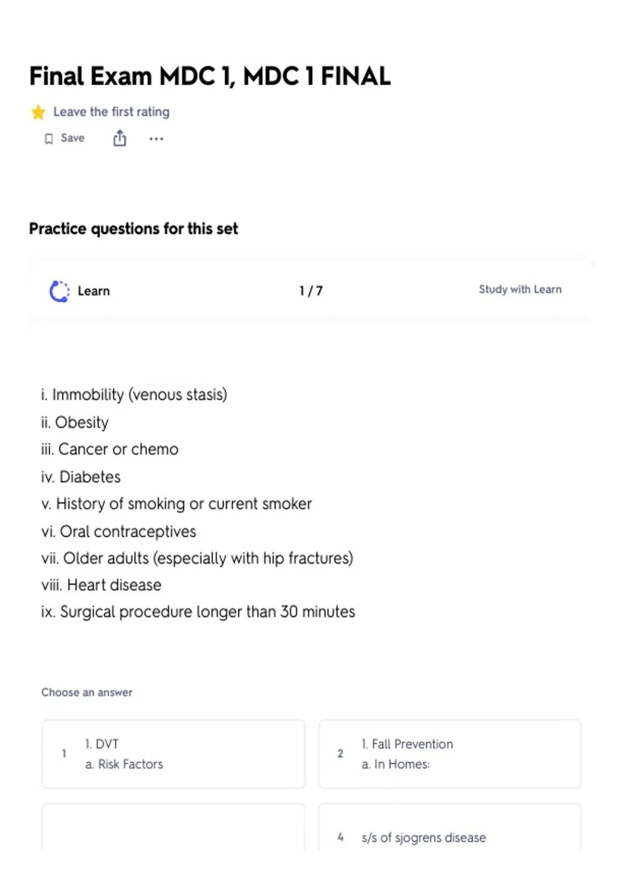The height and width of the screenshot is (882, 622).
Task: Click Leave the first rating link
Action: pos(111,112)
